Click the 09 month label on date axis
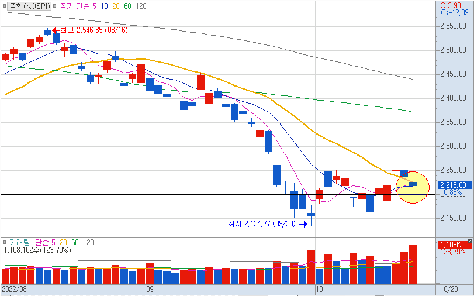This screenshot has height=296, width=474. point(150,289)
